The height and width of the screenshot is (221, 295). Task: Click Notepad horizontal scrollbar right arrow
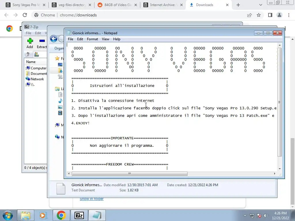(275, 174)
